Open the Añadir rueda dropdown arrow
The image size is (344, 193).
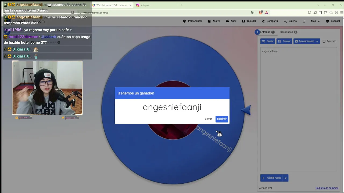pyautogui.click(x=285, y=178)
